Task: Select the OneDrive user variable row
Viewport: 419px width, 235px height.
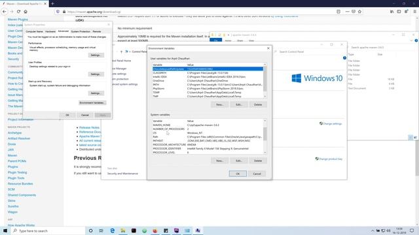Action: click(208, 81)
